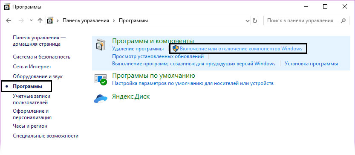Screen dimensions: 355x155
Task: Click the up arrow to parent folder
Action: 40,20
